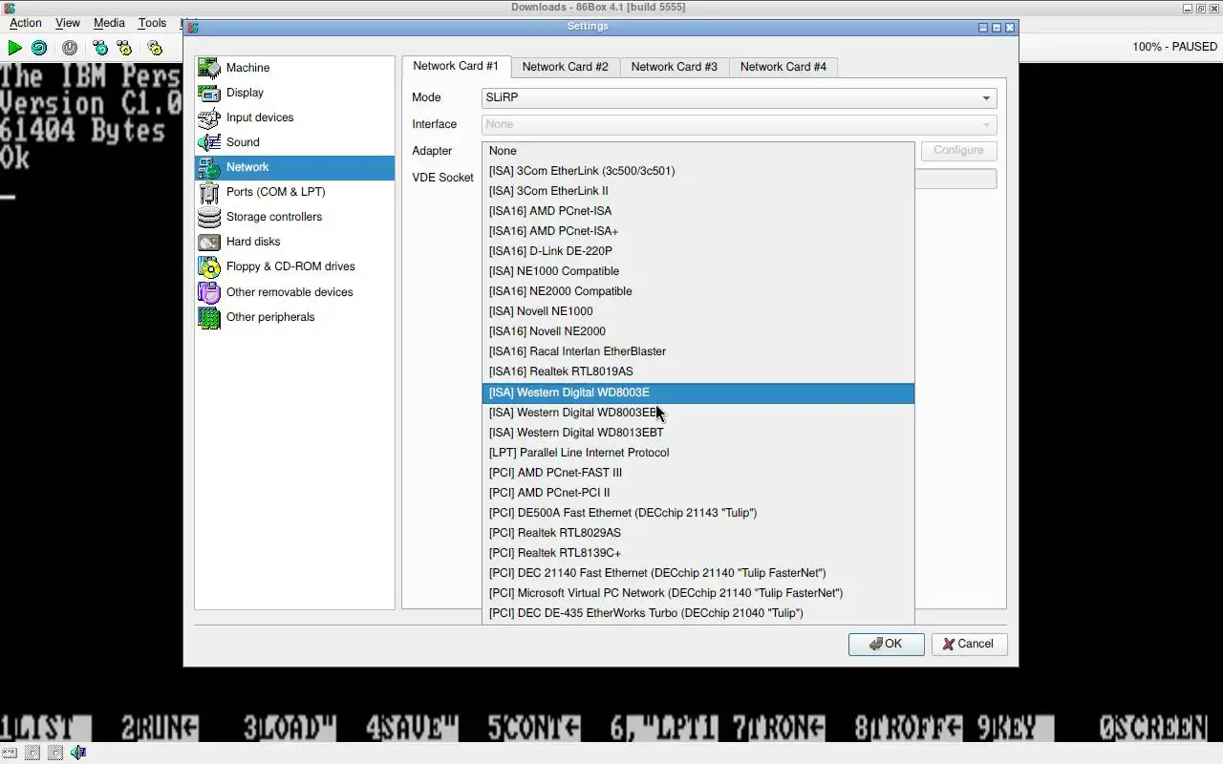The height and width of the screenshot is (764, 1223).
Task: Select highlighted Western Digital WD8003E entry
Action: point(698,393)
